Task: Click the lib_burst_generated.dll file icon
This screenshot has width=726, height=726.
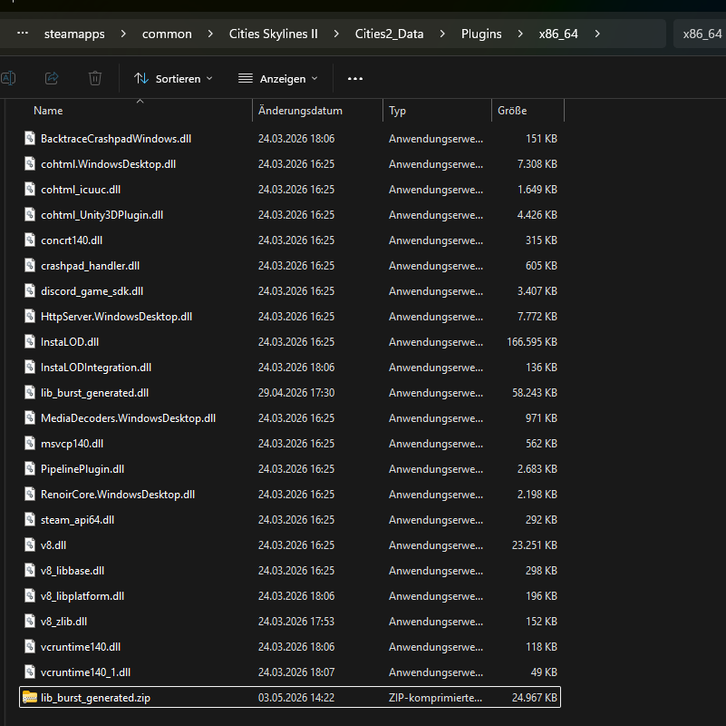Action: tap(30, 392)
